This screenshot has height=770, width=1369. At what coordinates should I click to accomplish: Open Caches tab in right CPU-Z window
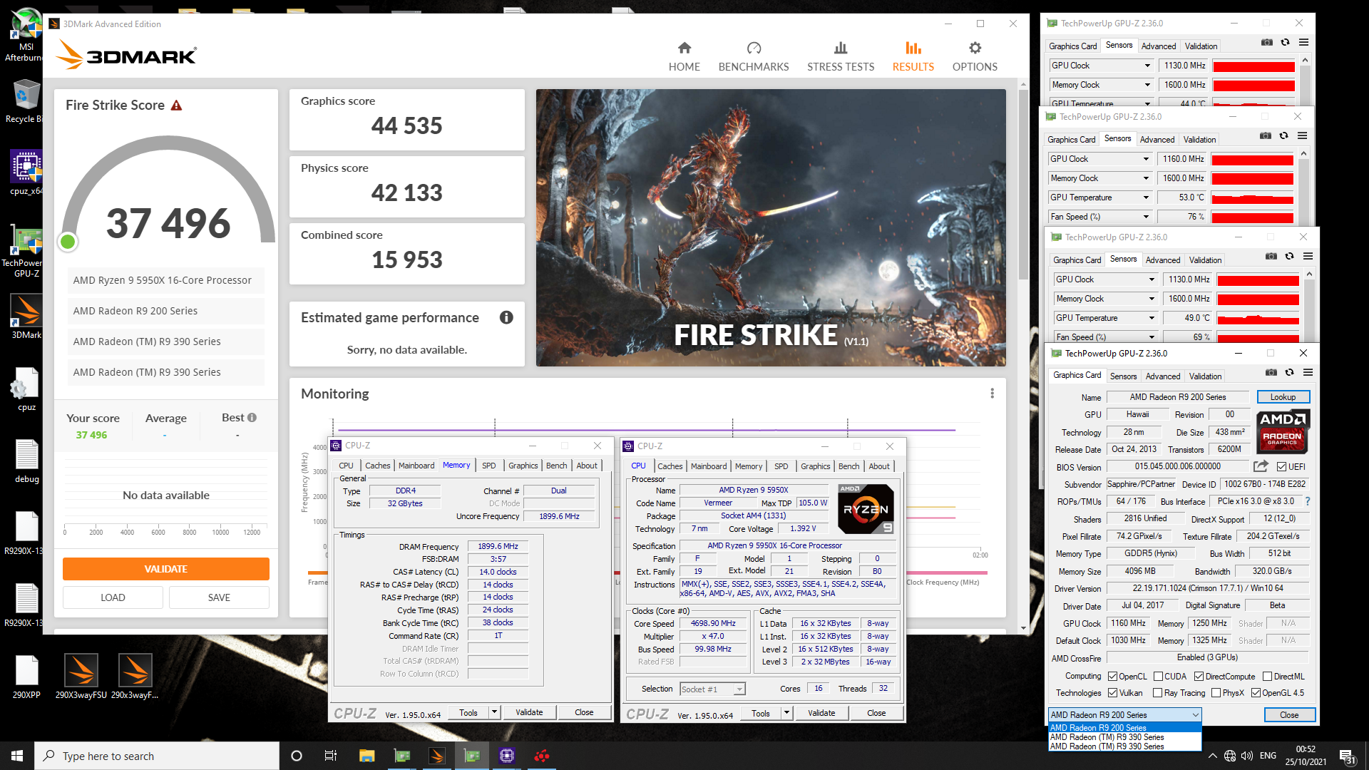click(670, 466)
